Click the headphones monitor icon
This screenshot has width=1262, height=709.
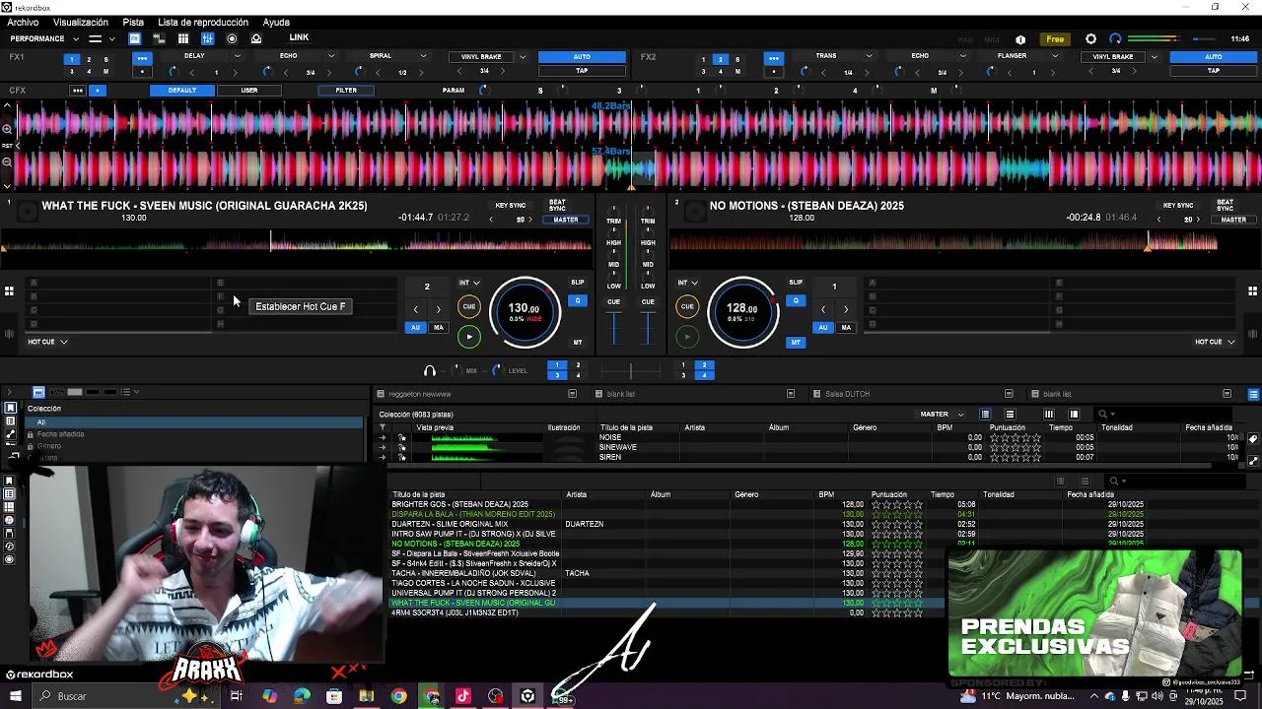point(430,371)
